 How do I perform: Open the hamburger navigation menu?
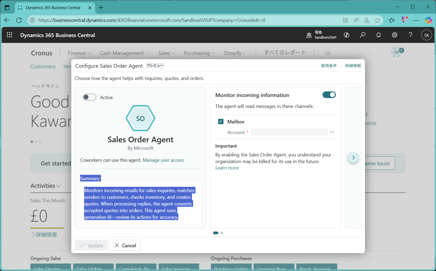327,53
